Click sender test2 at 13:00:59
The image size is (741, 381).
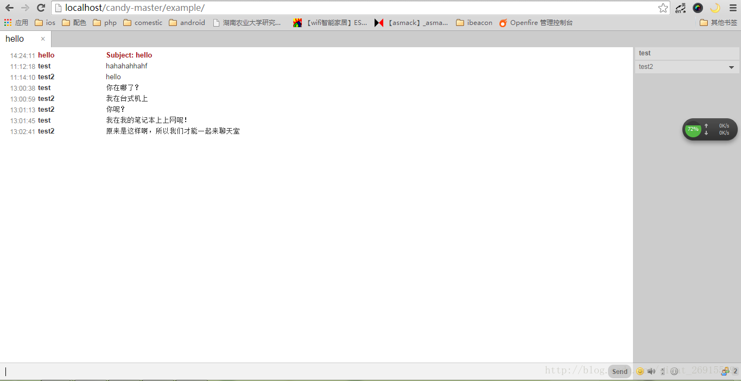coord(46,99)
